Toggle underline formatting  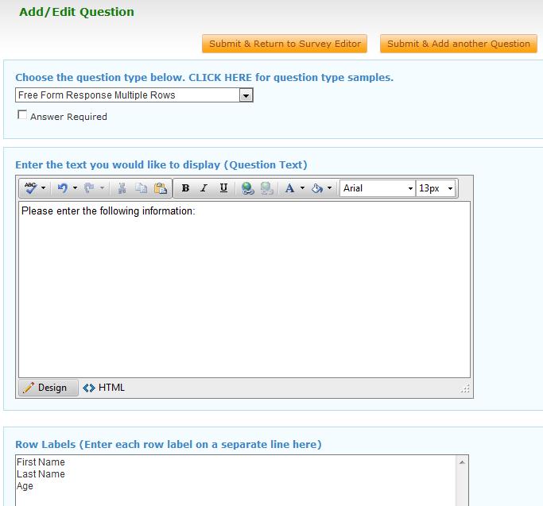(x=223, y=188)
